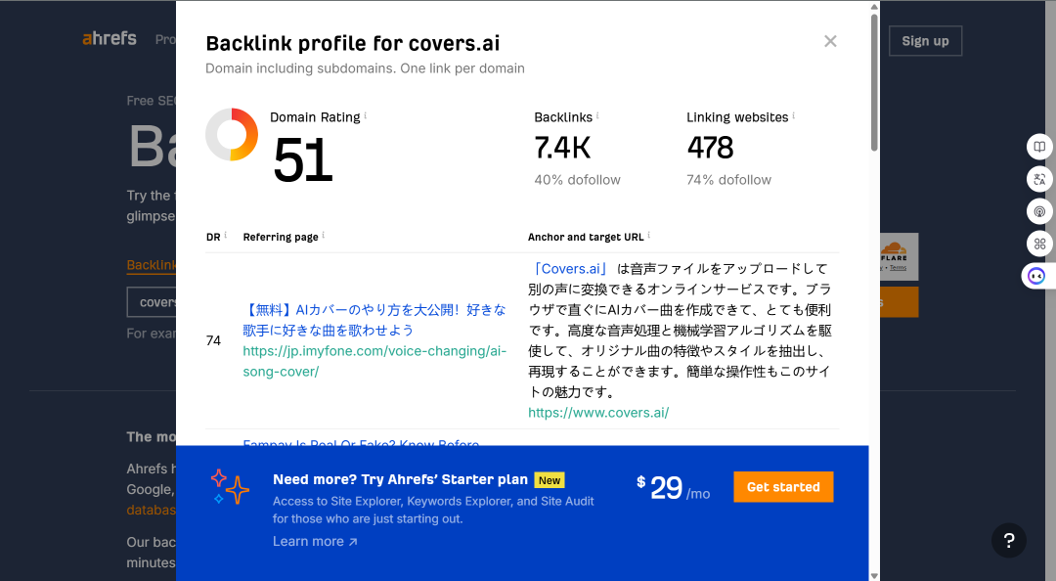Click the scroll up arrow of dialog scrollbar
This screenshot has width=1056, height=581.
click(x=874, y=7)
